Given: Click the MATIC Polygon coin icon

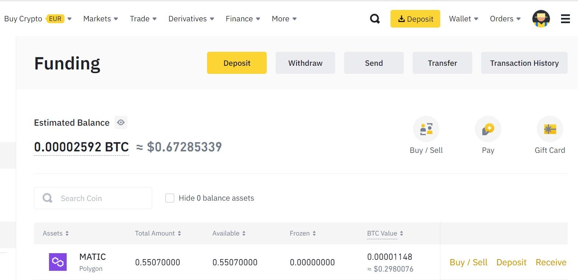Looking at the screenshot, I should (x=58, y=262).
